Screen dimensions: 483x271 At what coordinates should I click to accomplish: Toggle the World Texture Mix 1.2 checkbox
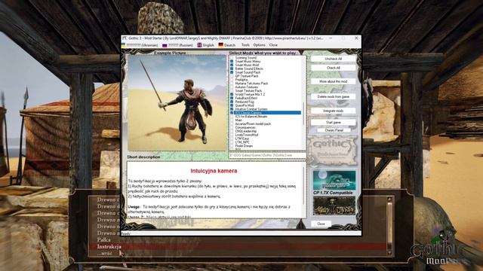[232, 94]
